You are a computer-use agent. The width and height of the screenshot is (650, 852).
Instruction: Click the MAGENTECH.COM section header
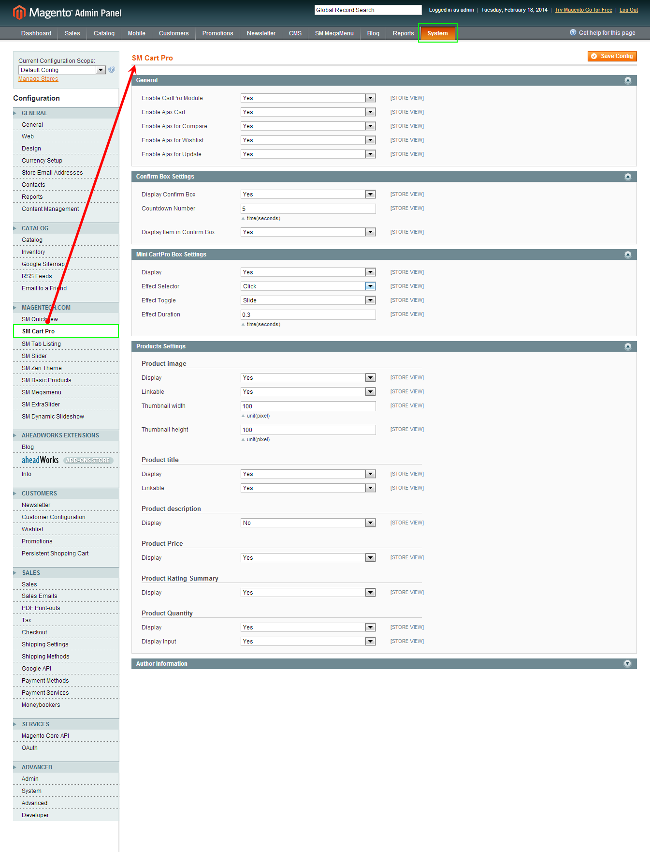click(66, 308)
